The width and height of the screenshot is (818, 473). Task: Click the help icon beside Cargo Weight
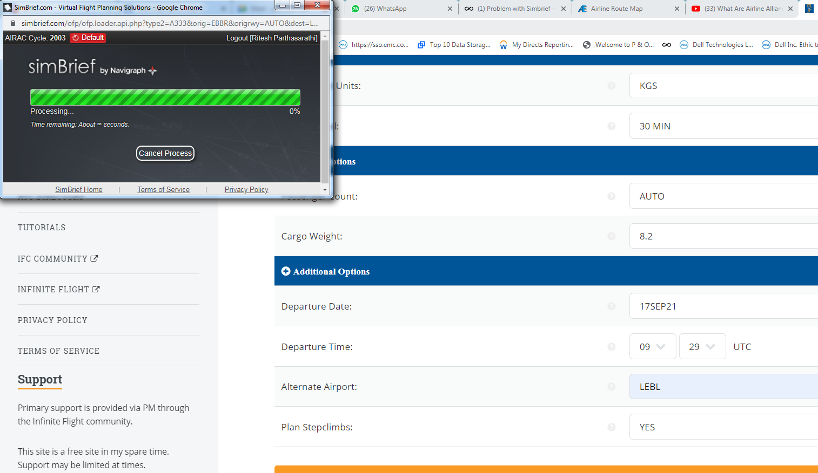(x=612, y=236)
